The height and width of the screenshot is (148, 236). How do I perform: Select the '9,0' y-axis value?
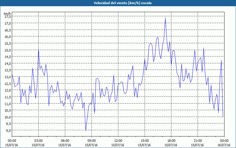click(8, 130)
